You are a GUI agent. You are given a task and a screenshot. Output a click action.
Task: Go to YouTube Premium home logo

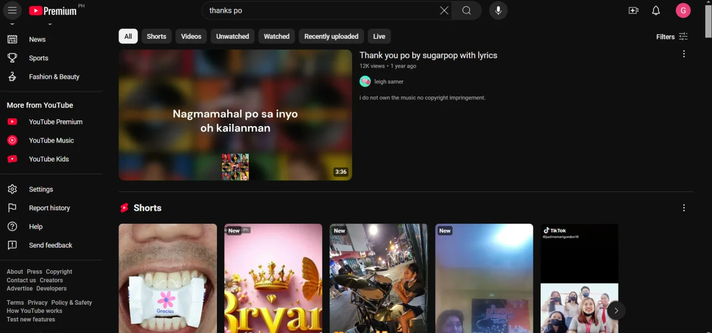[53, 11]
